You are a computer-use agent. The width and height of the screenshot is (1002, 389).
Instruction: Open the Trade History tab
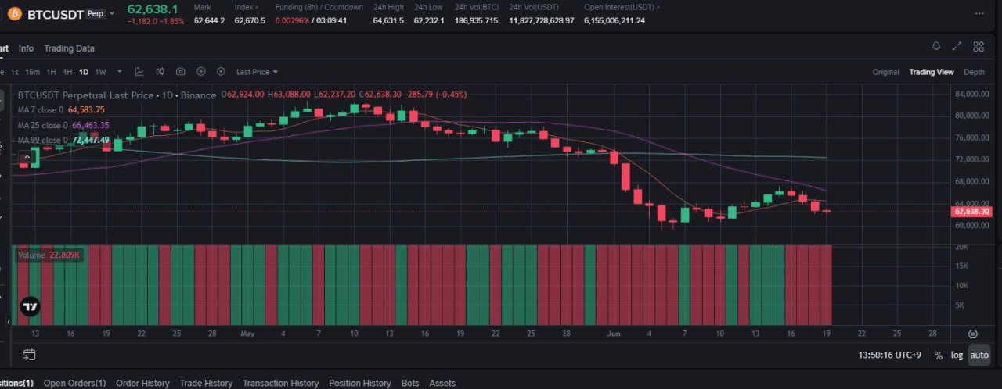click(x=206, y=383)
